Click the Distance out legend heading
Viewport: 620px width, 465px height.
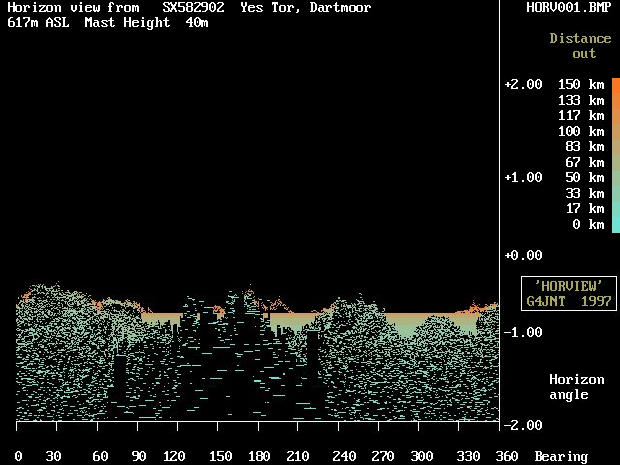click(x=580, y=46)
